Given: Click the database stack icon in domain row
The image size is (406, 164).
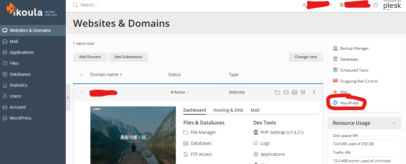Looking at the screenshot, I should [294, 92].
